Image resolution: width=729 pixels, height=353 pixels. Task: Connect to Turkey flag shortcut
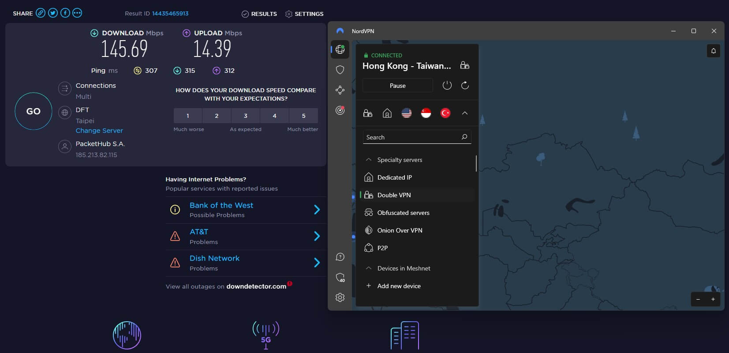[x=445, y=113]
